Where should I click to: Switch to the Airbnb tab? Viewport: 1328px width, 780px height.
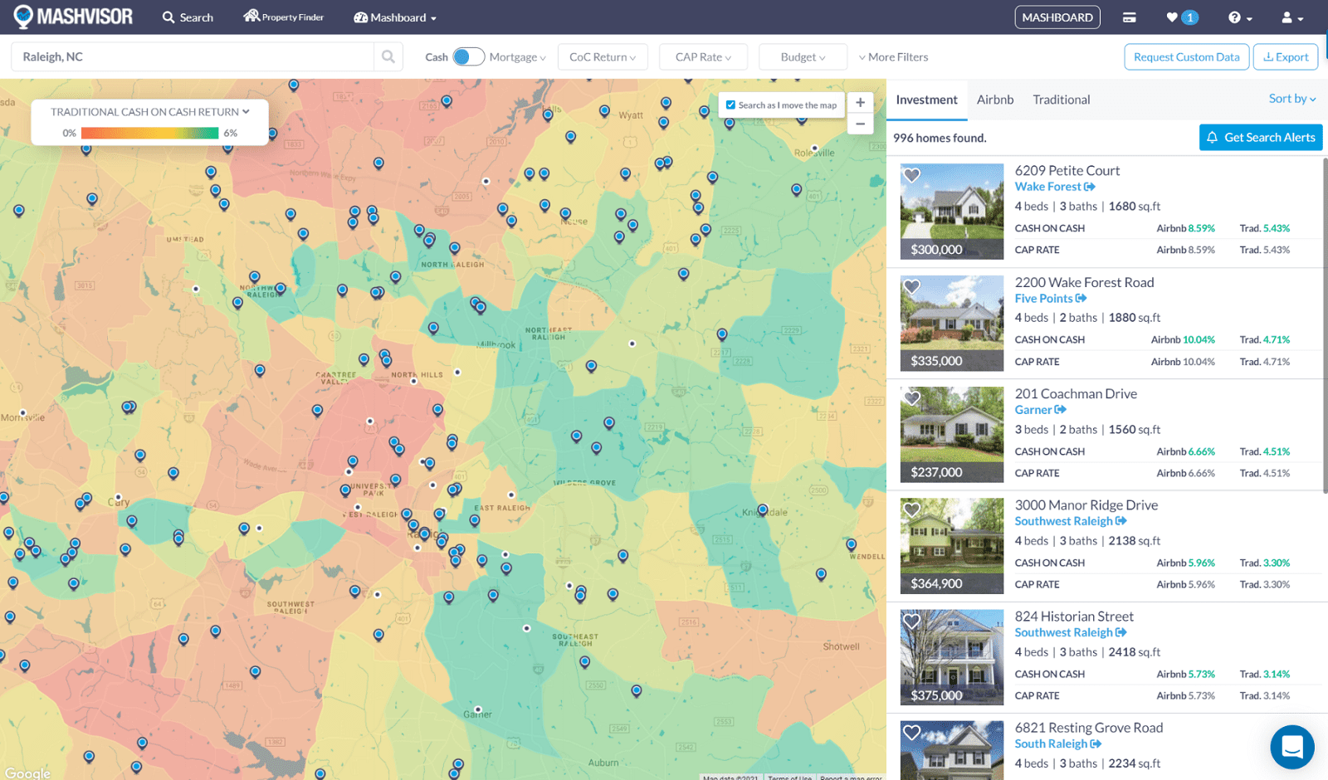pyautogui.click(x=994, y=100)
